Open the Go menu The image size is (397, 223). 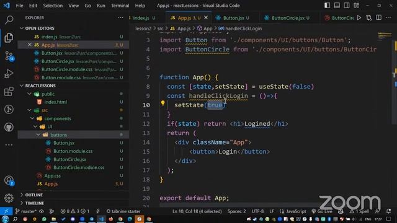click(x=87, y=6)
